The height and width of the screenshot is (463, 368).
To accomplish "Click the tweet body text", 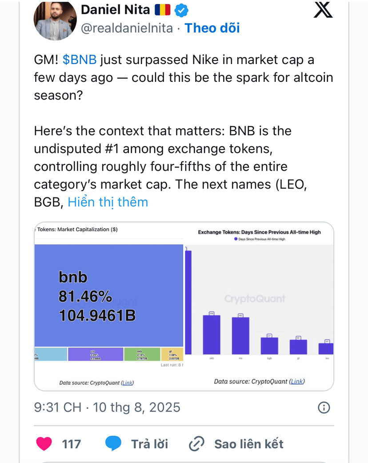I will point(183,131).
